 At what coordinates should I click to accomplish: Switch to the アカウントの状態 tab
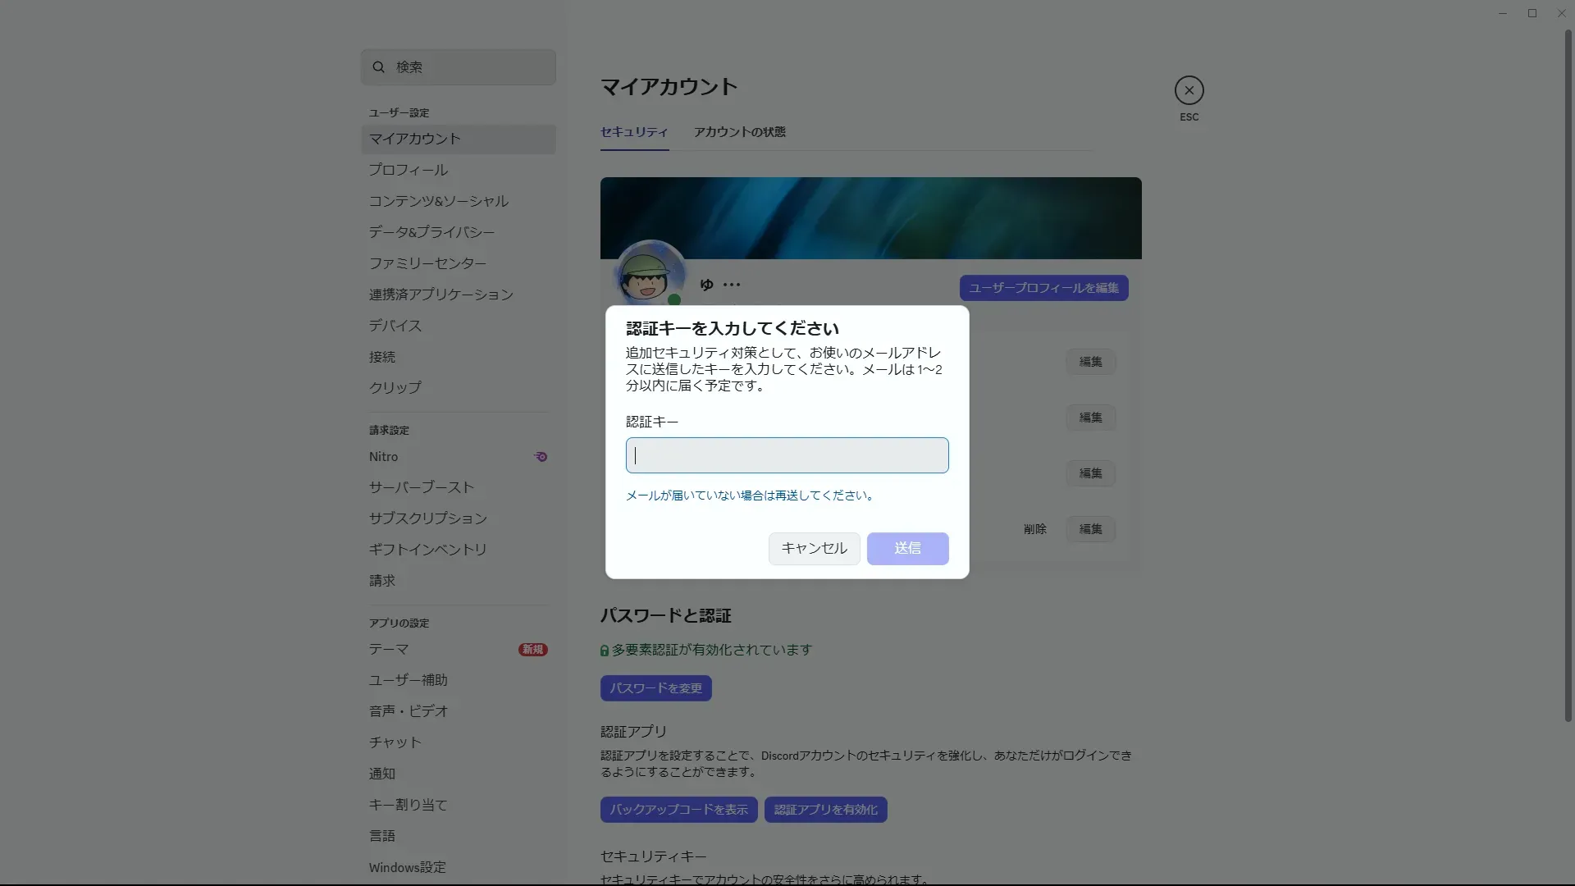coord(739,132)
